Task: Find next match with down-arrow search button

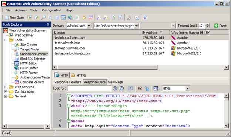Action: point(115,88)
